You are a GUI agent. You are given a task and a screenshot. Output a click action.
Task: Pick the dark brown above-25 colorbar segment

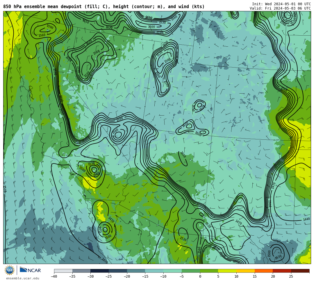[x=300, y=271]
